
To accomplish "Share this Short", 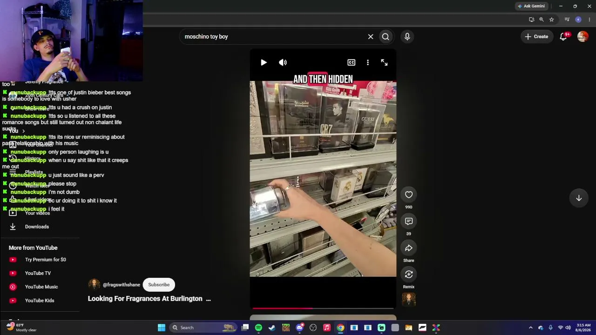I will (409, 248).
